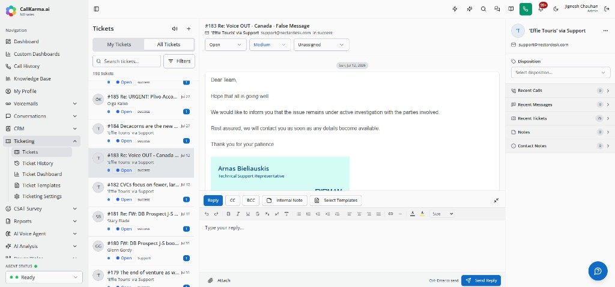Open the AI sparkles icon in header
Screen dimensions: 615x287
pos(470,9)
